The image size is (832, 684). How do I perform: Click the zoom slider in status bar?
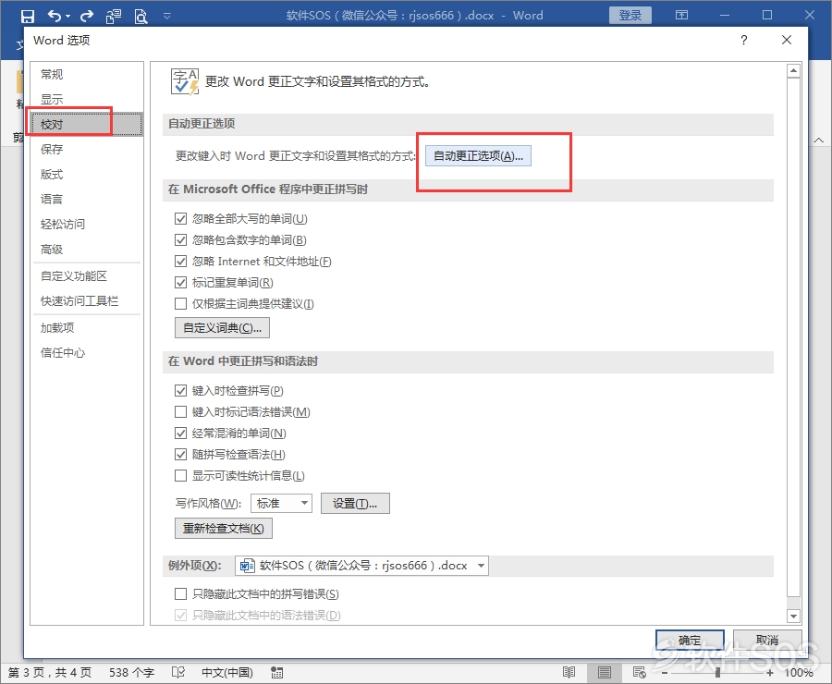717,673
